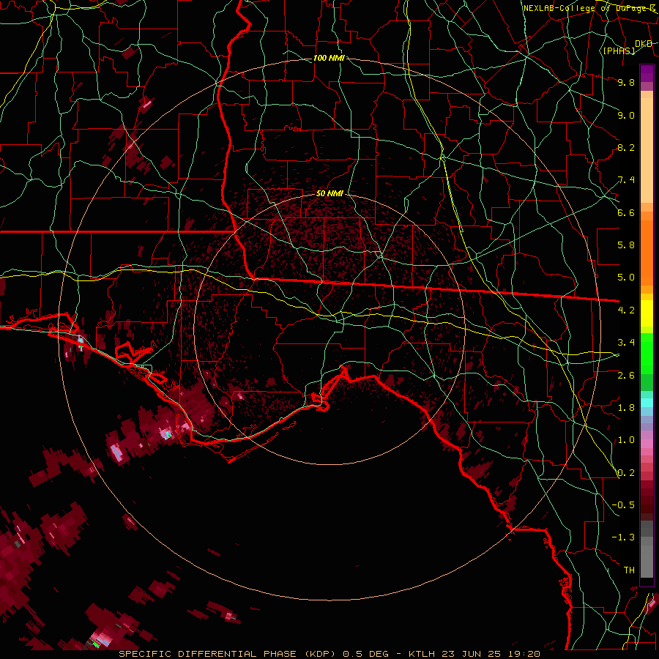This screenshot has height=659, width=659.
Task: Click the 5.8 value on the legend
Action: point(626,245)
